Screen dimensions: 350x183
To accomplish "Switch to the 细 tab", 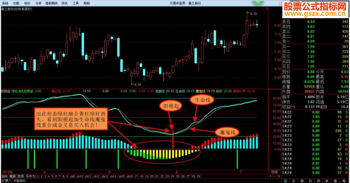I will pyautogui.click(x=302, y=181).
